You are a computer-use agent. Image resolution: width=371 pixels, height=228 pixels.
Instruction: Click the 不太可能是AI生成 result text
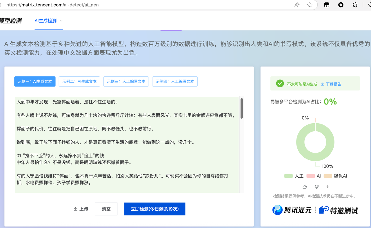pos(302,84)
